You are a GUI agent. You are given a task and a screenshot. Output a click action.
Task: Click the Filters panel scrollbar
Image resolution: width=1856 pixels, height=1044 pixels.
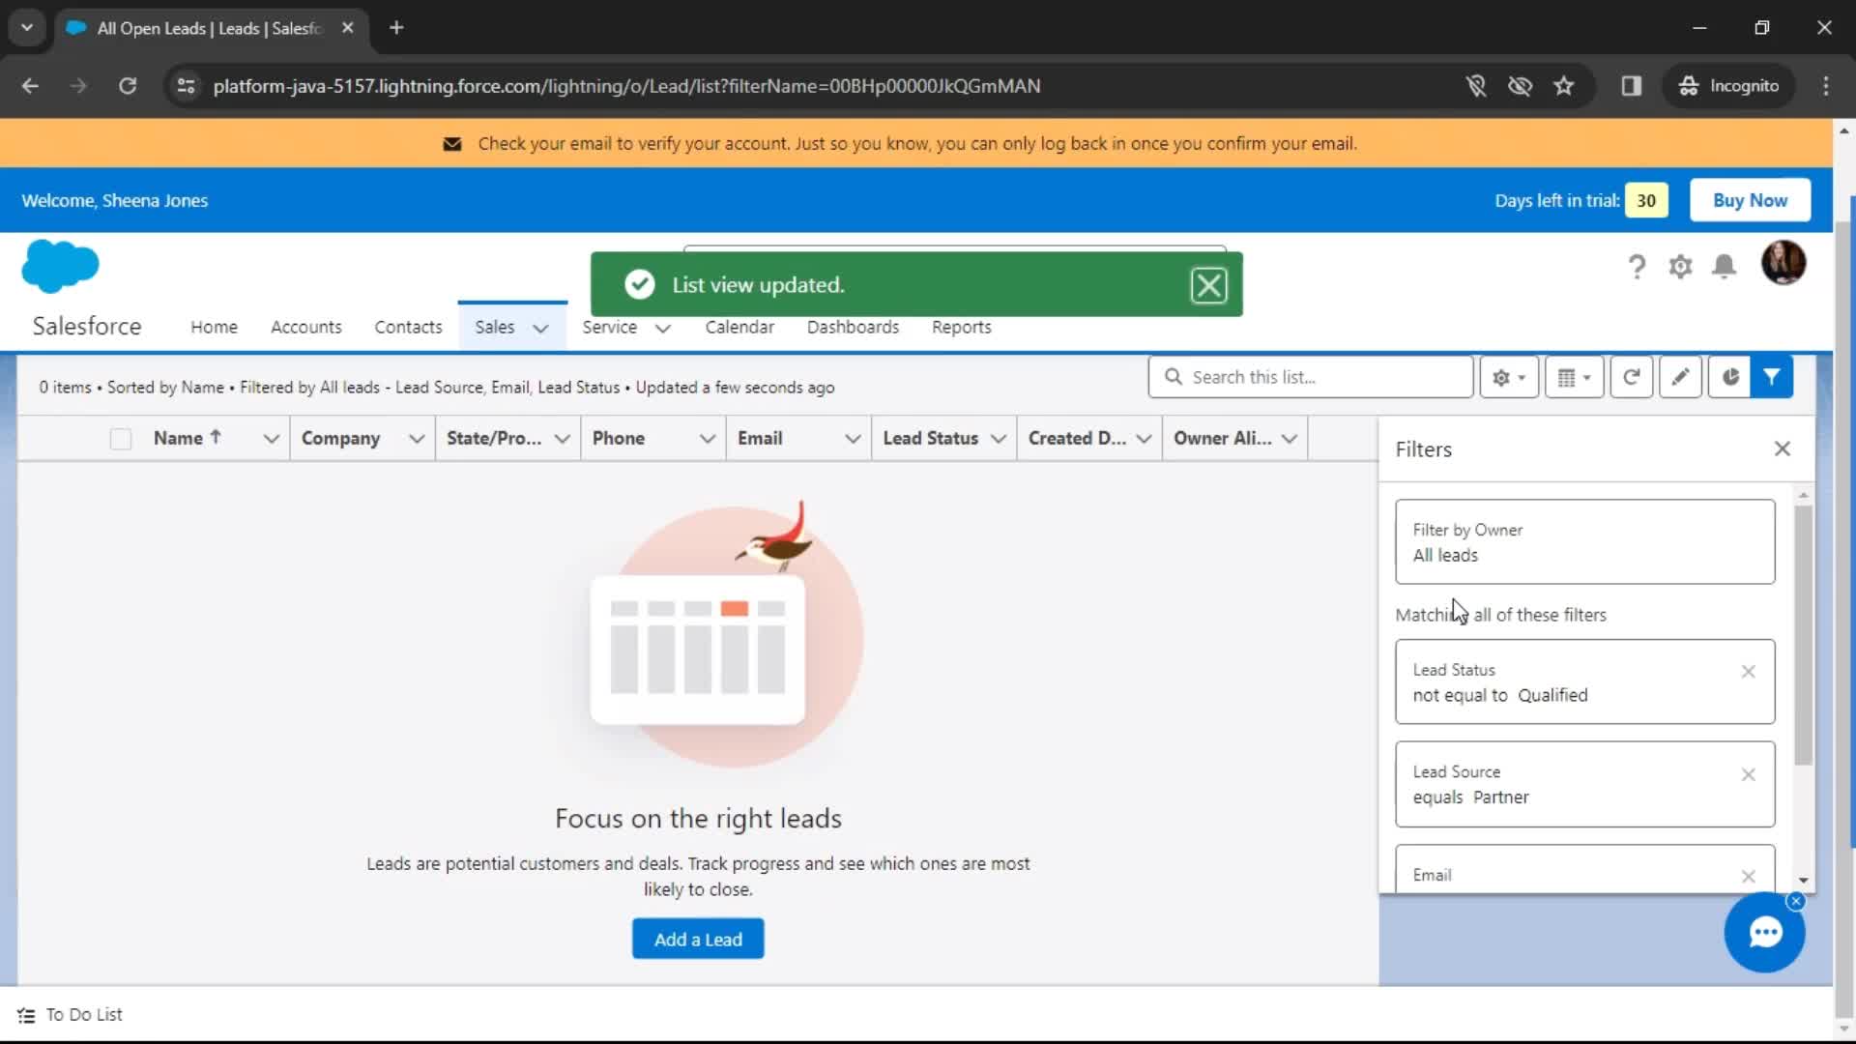[1803, 634]
